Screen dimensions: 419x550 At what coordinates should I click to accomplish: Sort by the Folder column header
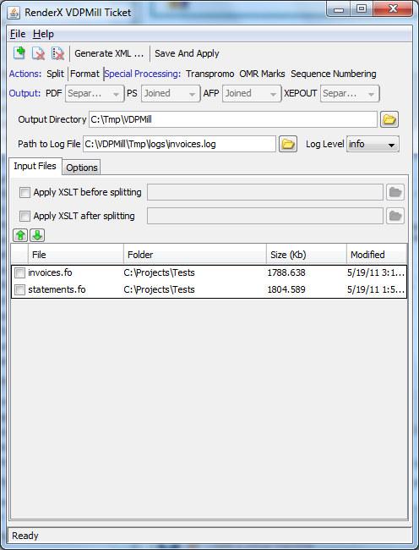(x=195, y=255)
